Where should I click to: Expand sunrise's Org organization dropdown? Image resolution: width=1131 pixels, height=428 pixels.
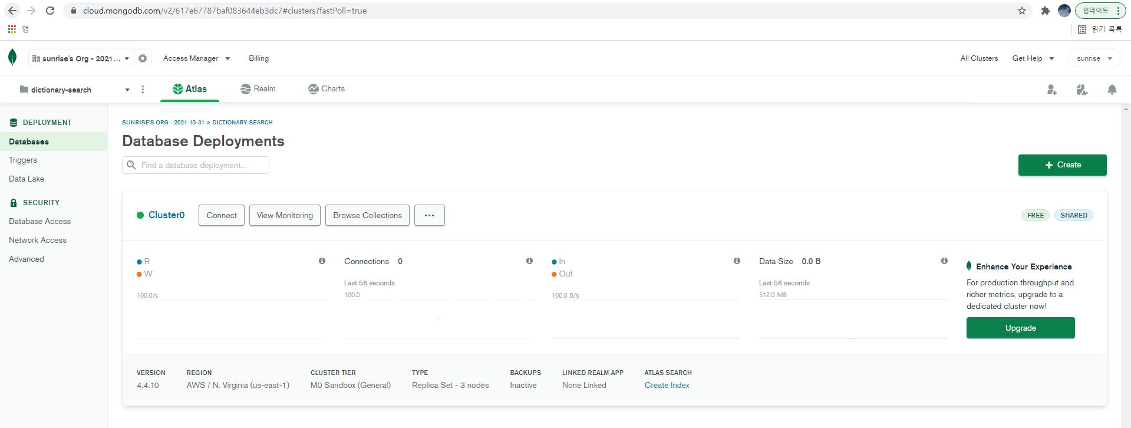(x=81, y=58)
